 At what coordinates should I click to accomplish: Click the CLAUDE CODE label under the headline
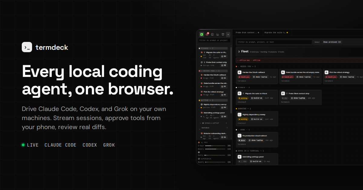(60, 145)
